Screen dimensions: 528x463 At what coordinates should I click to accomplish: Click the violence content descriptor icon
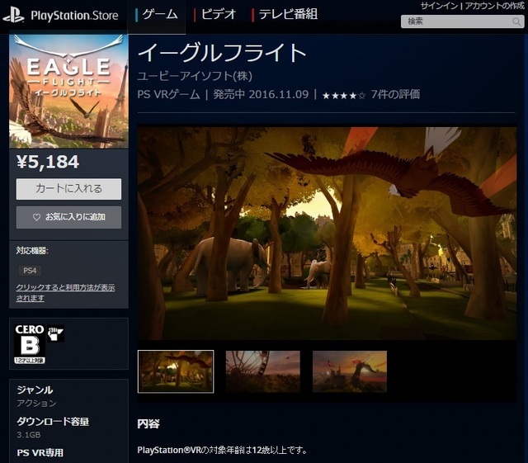(55, 333)
